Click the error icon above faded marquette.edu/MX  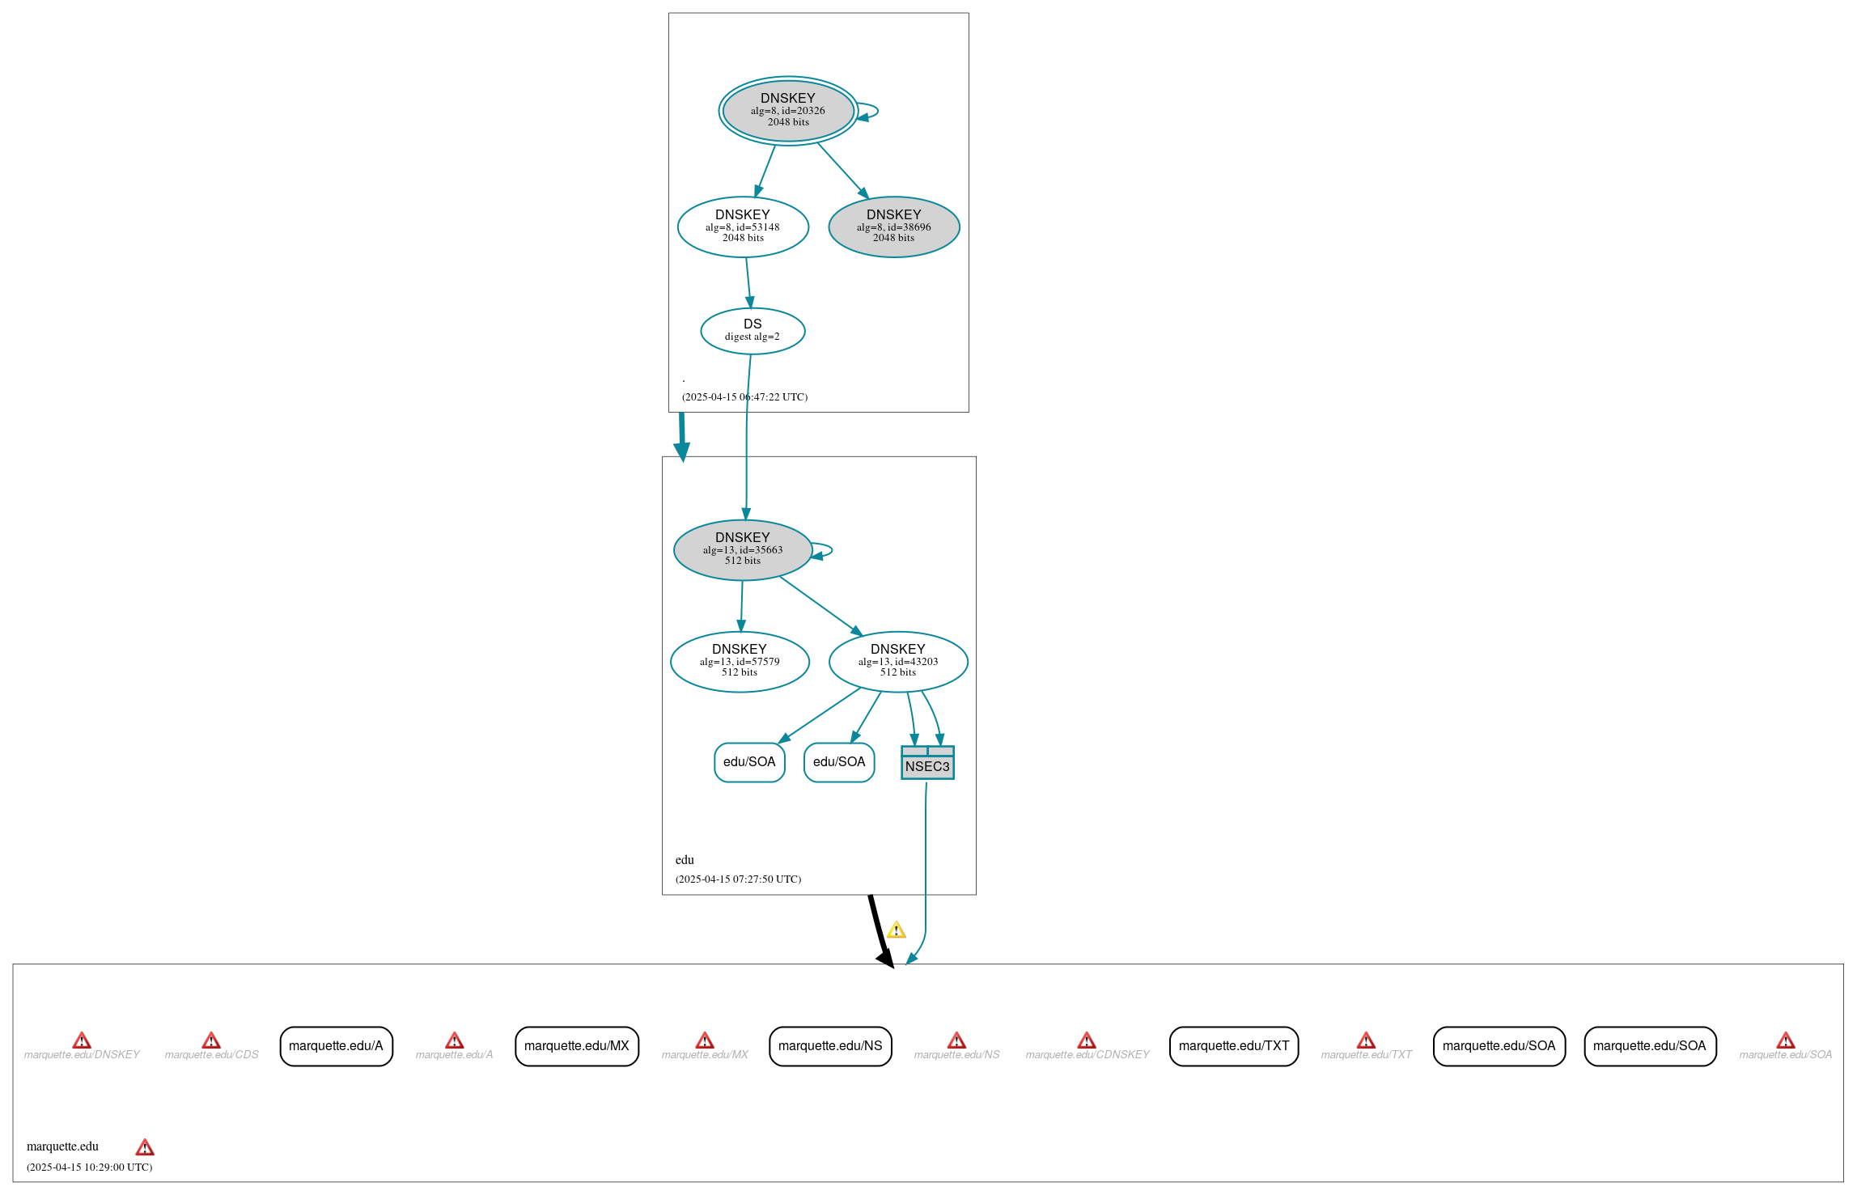click(705, 1040)
